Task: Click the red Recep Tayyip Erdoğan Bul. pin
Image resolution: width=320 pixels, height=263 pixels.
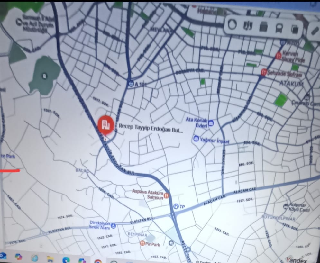Action: (x=105, y=125)
